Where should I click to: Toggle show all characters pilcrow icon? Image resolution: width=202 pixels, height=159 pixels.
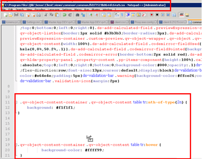pos(122,15)
